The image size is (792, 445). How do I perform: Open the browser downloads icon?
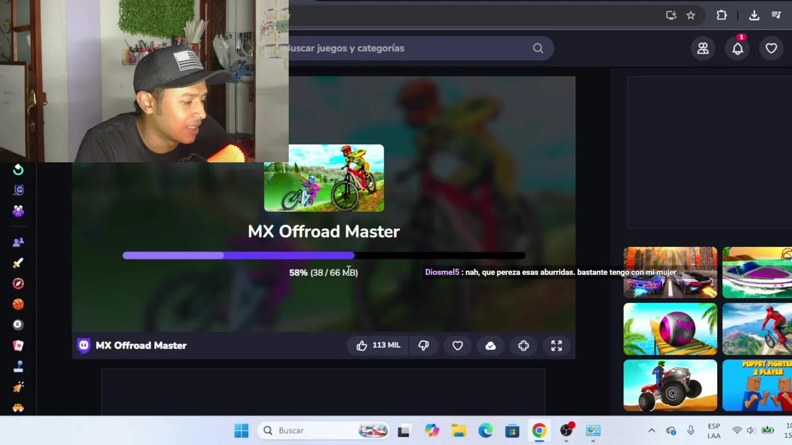[754, 15]
